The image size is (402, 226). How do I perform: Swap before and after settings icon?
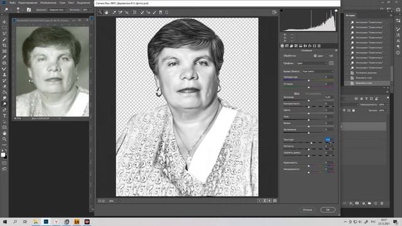point(265,201)
